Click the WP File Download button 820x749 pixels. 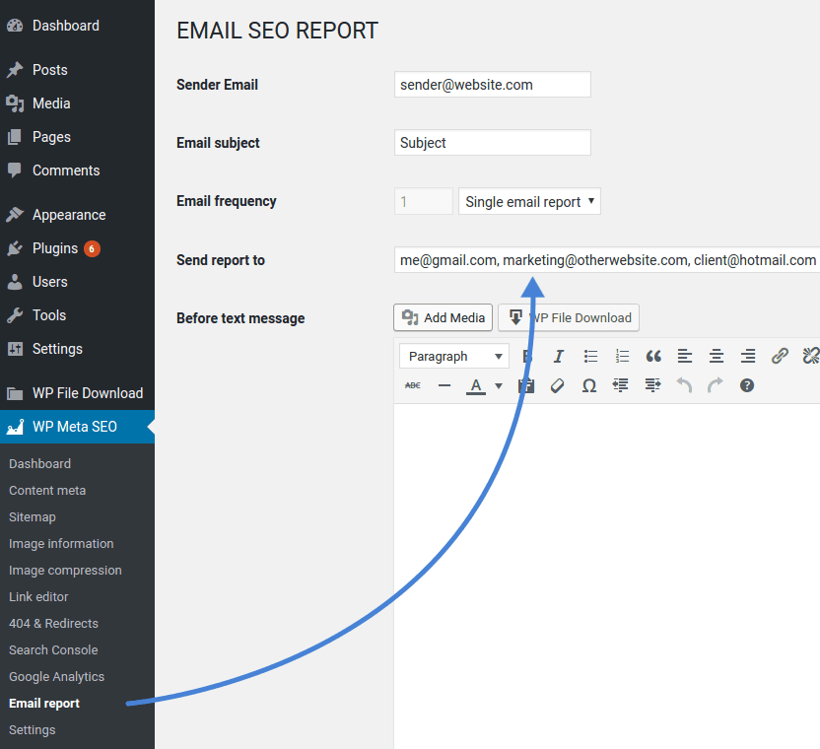pos(569,317)
